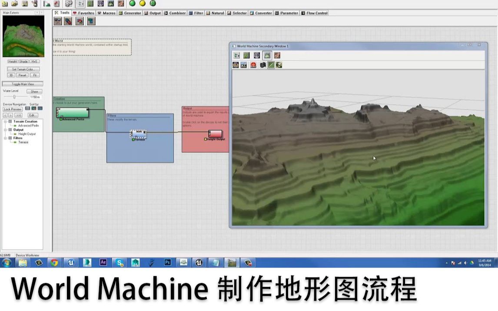Toggle the Main View with its button
Image resolution: width=498 pixels, height=311 pixels.
click(23, 83)
